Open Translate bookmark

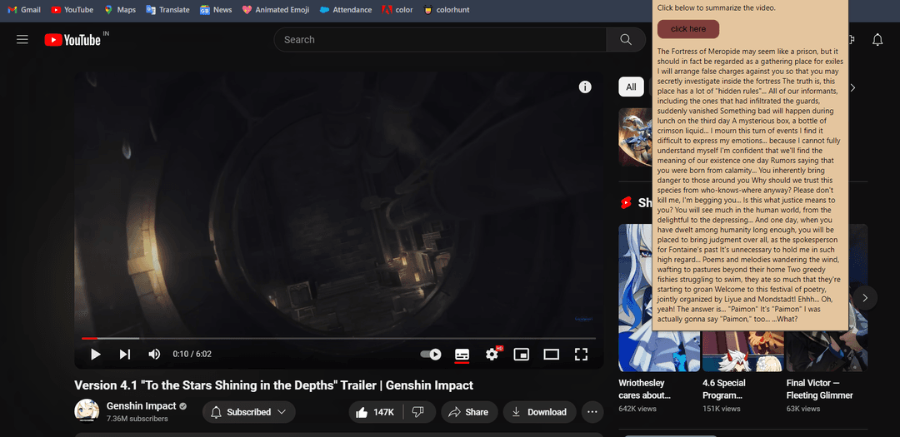click(167, 10)
